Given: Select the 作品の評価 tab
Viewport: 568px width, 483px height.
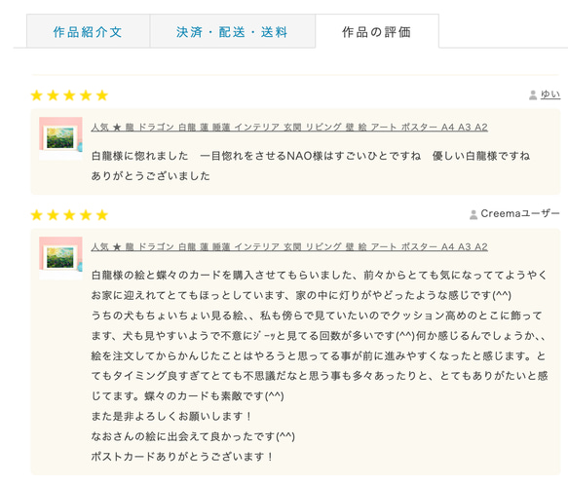Looking at the screenshot, I should point(377,31).
